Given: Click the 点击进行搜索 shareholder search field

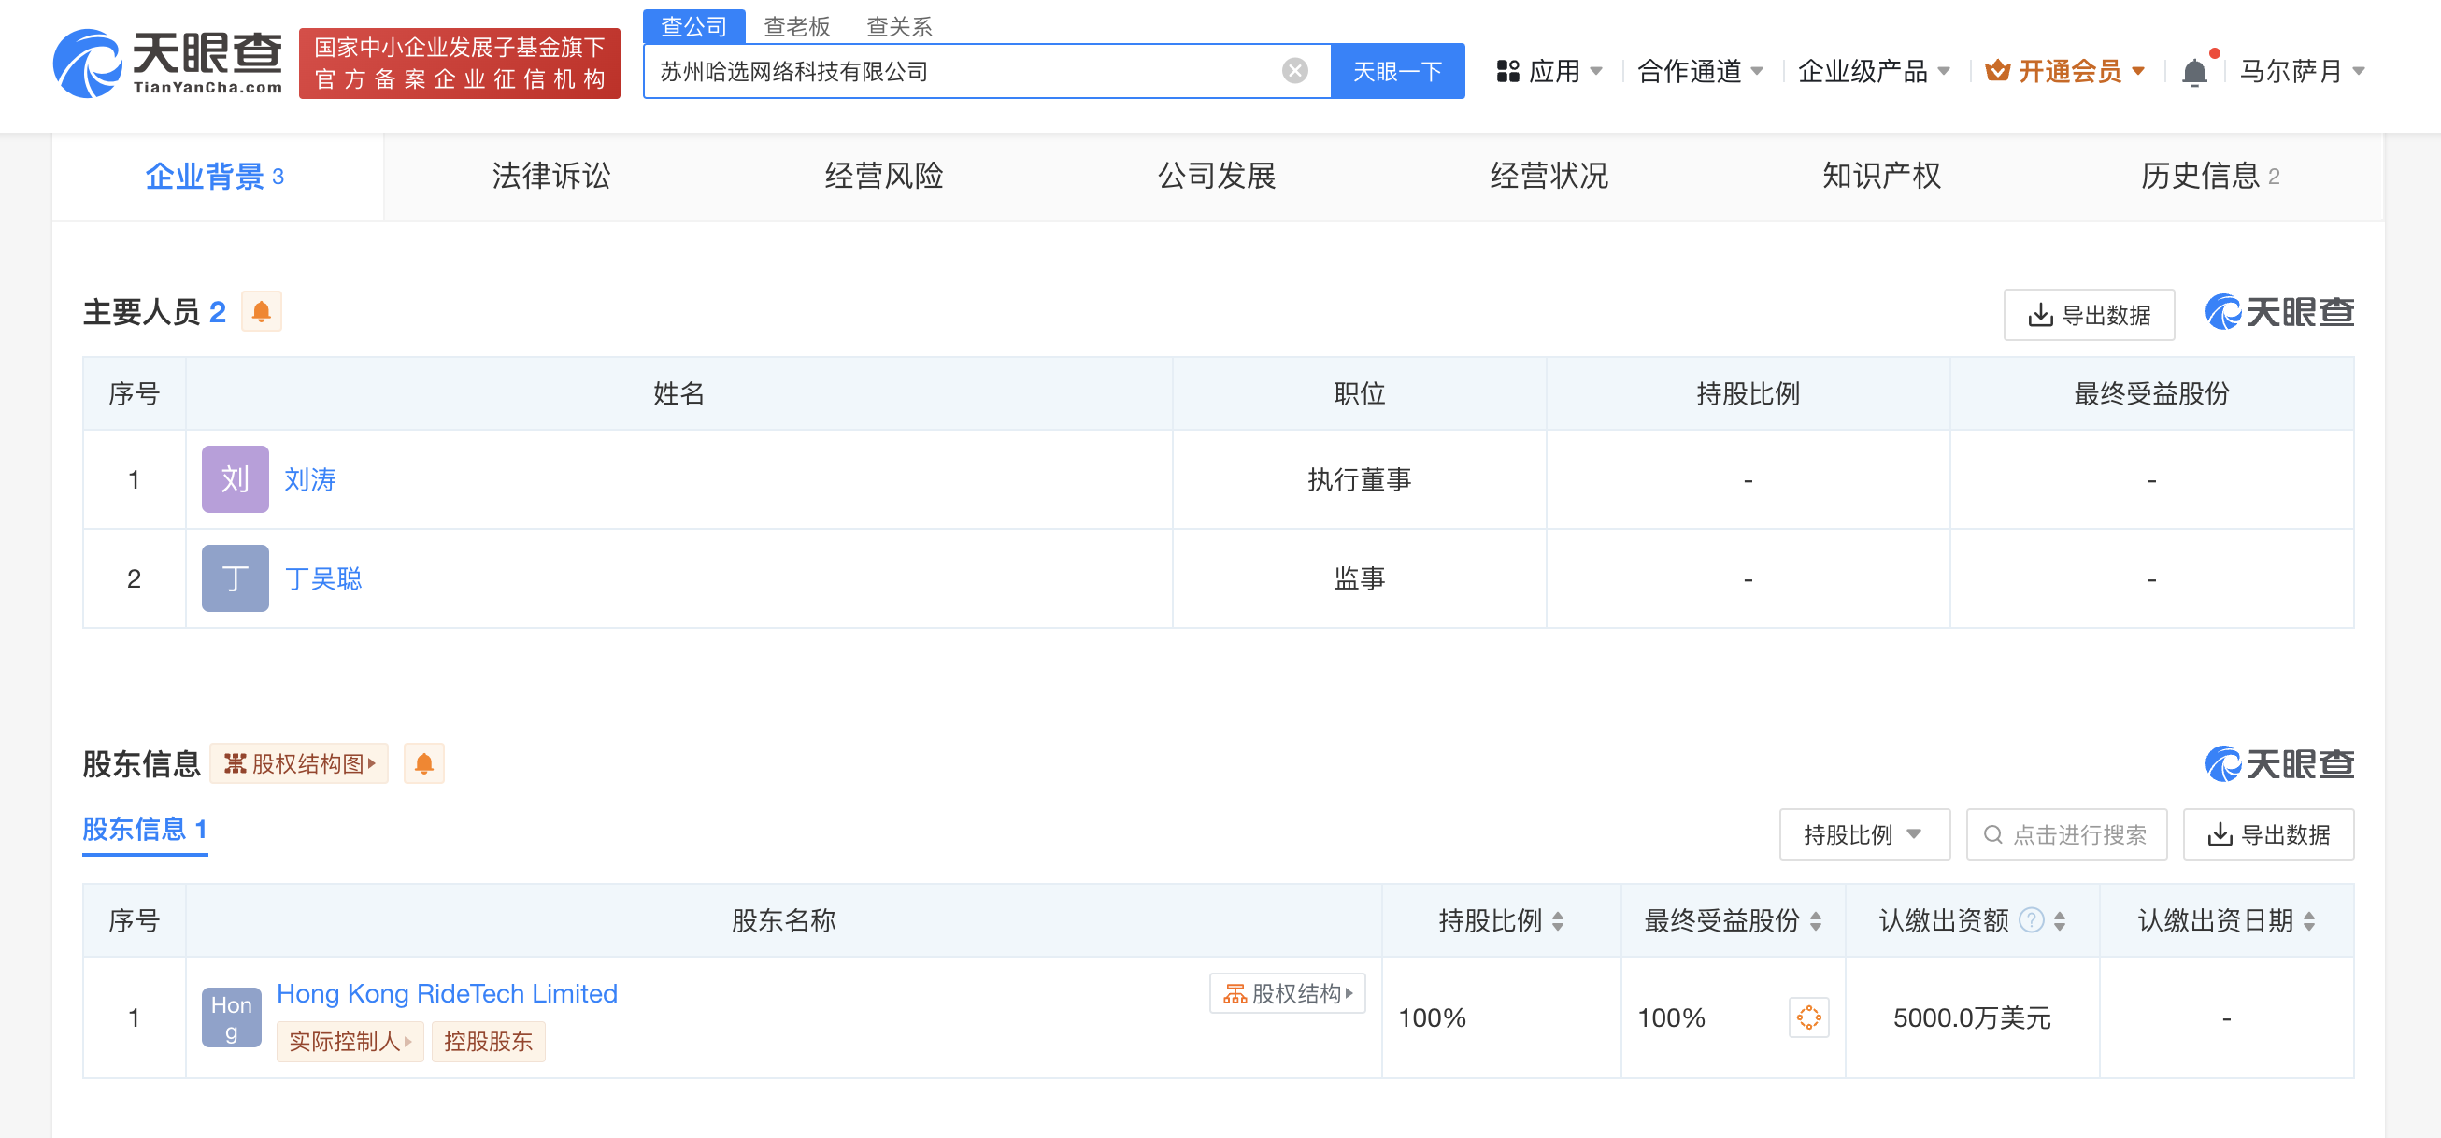Looking at the screenshot, I should click(x=2065, y=834).
